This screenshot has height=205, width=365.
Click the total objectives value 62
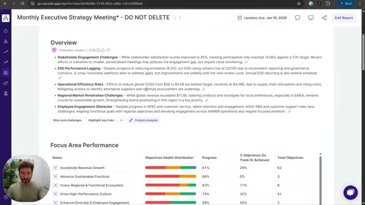pos(279,167)
